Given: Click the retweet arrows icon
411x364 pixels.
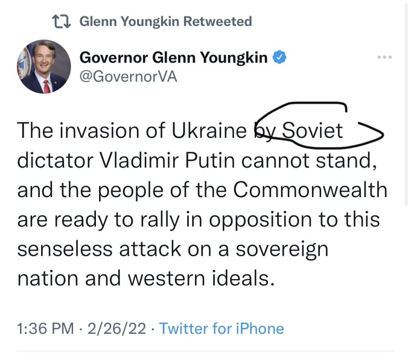Looking at the screenshot, I should (x=61, y=21).
